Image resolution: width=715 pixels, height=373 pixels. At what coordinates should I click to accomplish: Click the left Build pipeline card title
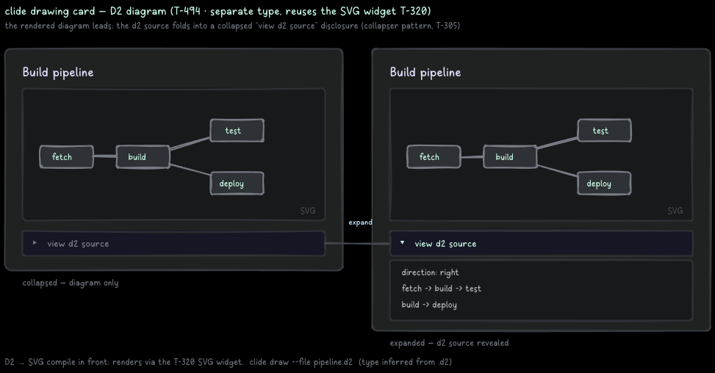point(58,73)
